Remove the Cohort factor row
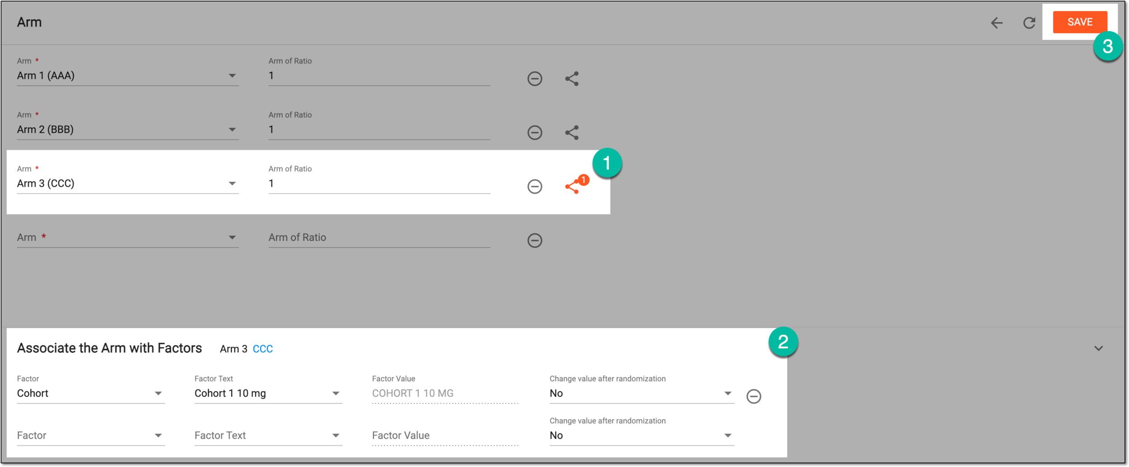The height and width of the screenshot is (467, 1129). [753, 396]
